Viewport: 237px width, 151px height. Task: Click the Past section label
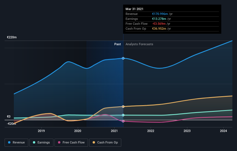(x=117, y=44)
